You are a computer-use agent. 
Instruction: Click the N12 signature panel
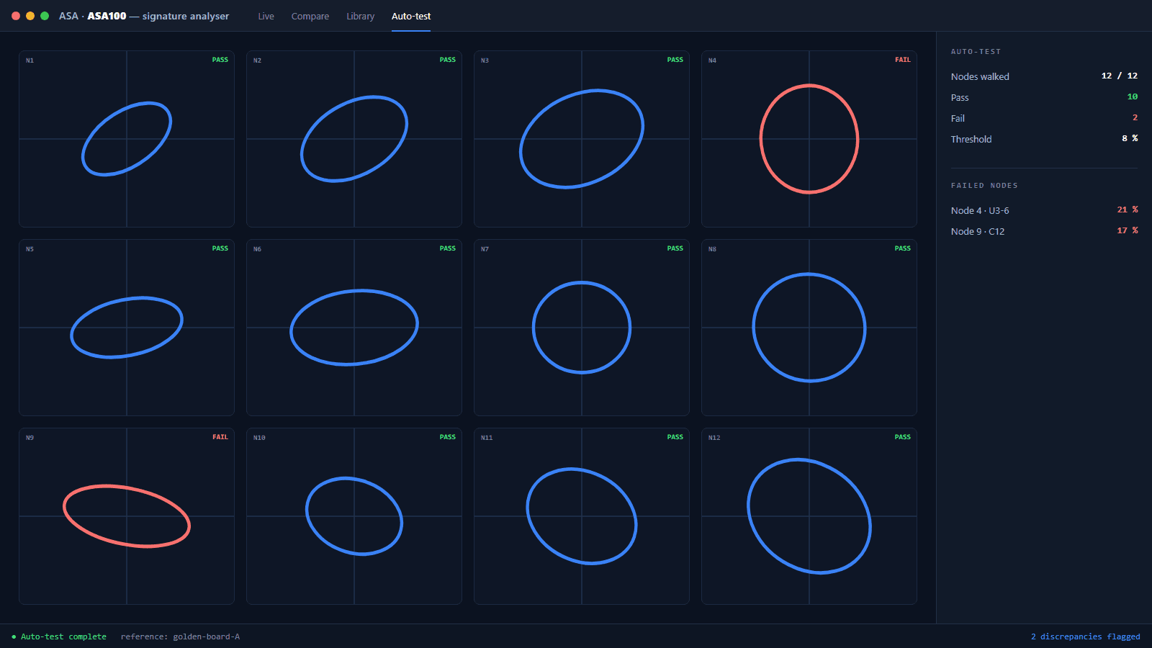[x=809, y=516]
